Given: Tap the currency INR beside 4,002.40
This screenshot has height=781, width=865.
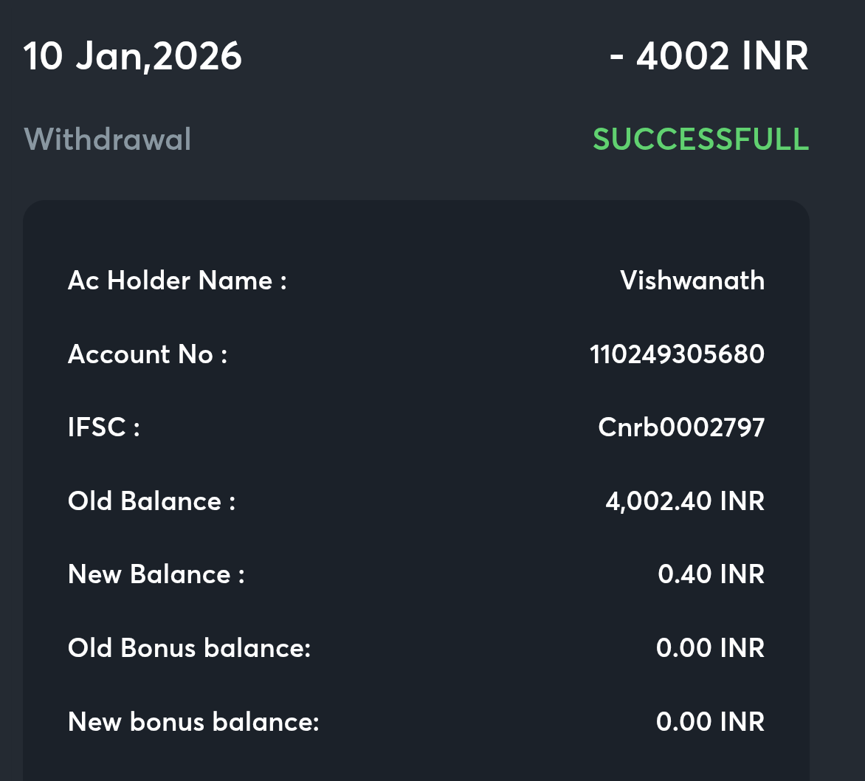Looking at the screenshot, I should click(742, 501).
